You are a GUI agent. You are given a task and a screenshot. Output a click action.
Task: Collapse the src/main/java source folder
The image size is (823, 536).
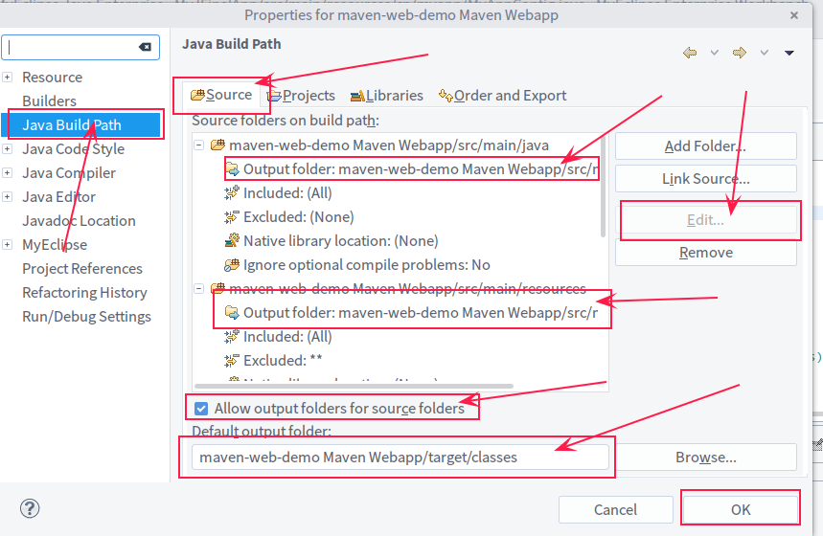[199, 145]
